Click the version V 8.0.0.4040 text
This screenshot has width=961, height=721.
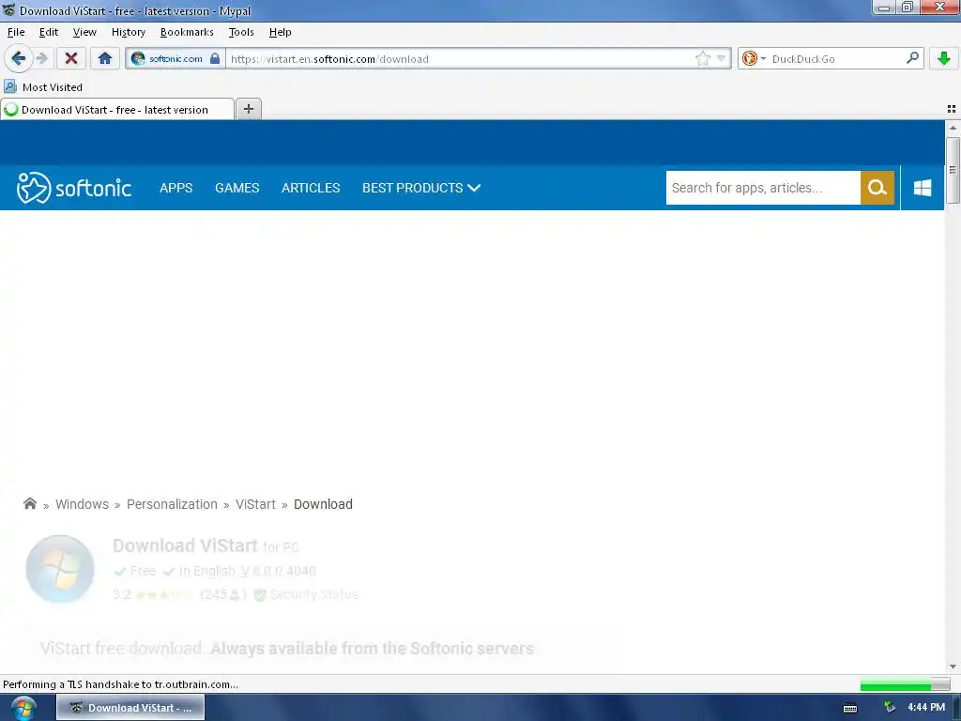[x=278, y=571]
